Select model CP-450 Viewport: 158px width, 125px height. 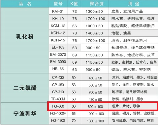58,85
